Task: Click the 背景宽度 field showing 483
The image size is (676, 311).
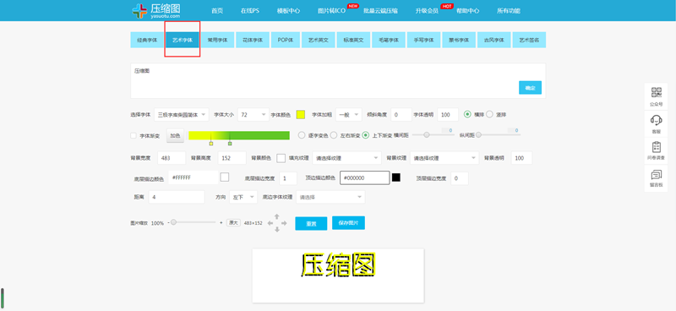Action: tap(172, 158)
